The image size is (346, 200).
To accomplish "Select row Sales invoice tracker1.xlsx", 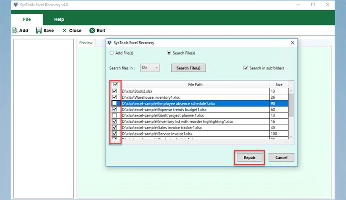I will click(195, 128).
